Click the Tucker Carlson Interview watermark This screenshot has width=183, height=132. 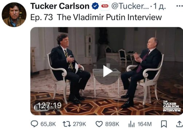172,106
